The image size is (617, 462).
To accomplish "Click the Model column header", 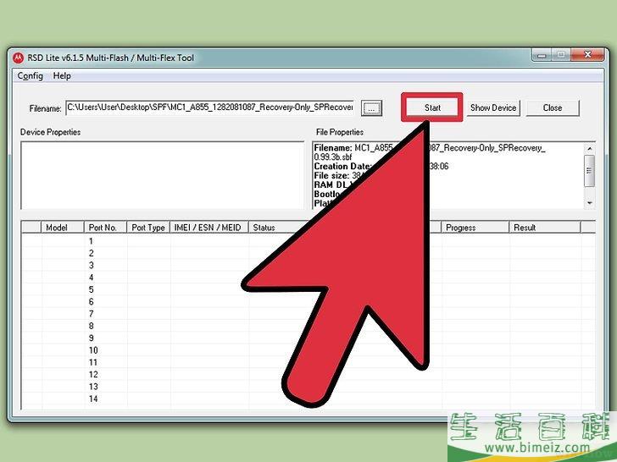I will [x=63, y=228].
